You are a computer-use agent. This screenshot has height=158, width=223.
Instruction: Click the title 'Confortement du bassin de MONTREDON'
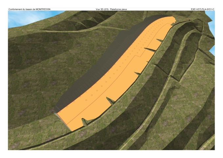[29, 9]
